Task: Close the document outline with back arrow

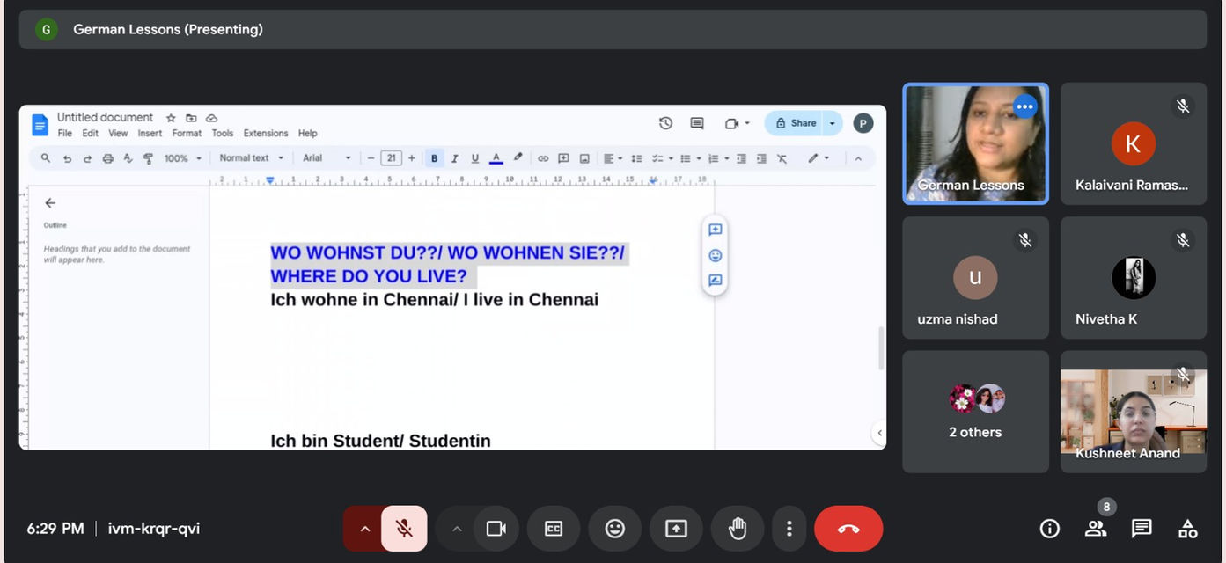Action: click(50, 203)
